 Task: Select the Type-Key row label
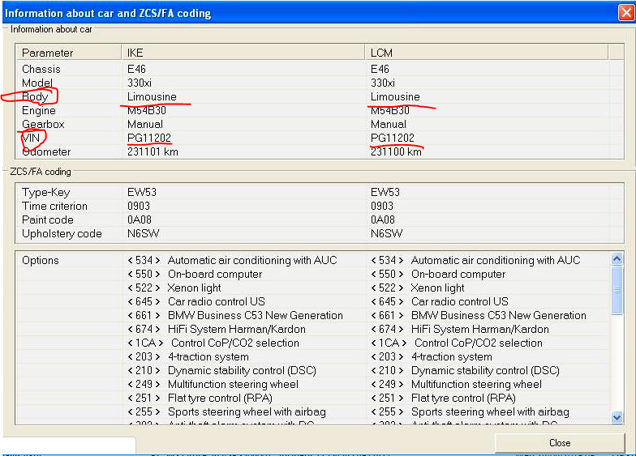click(x=46, y=193)
